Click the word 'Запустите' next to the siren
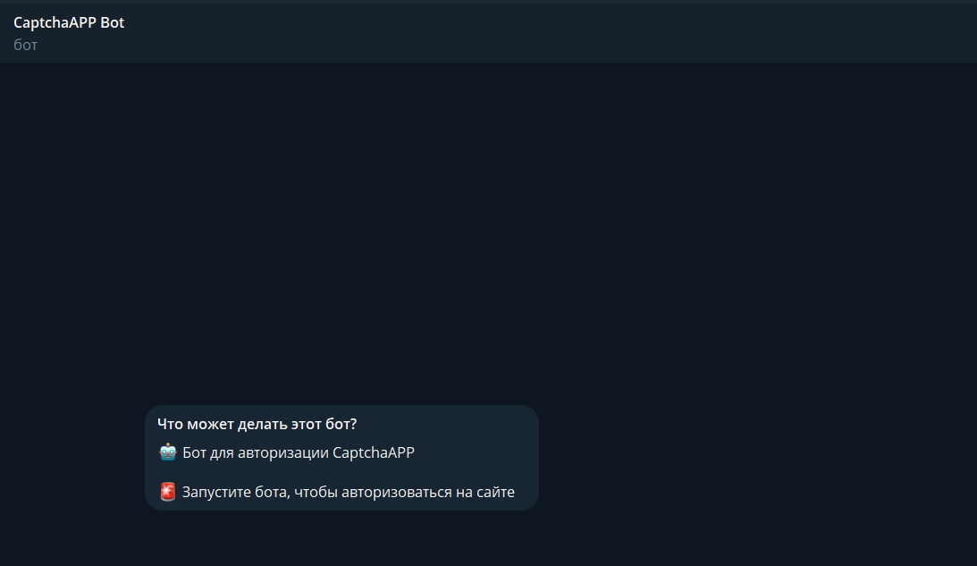The height and width of the screenshot is (566, 977). 211,492
